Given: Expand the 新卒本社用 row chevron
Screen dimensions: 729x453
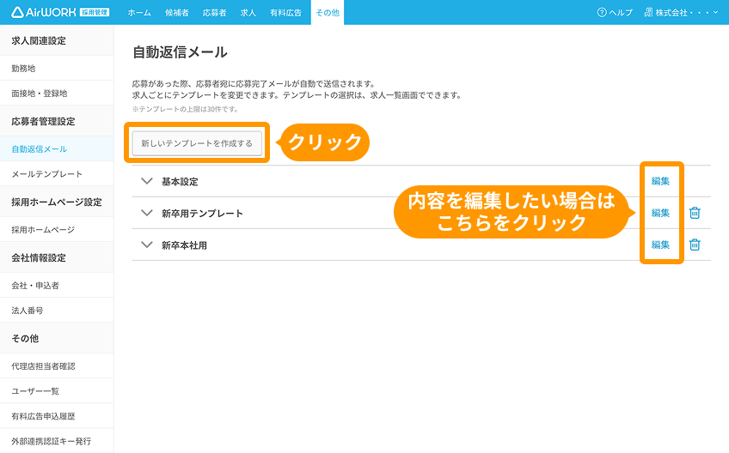Looking at the screenshot, I should (147, 245).
